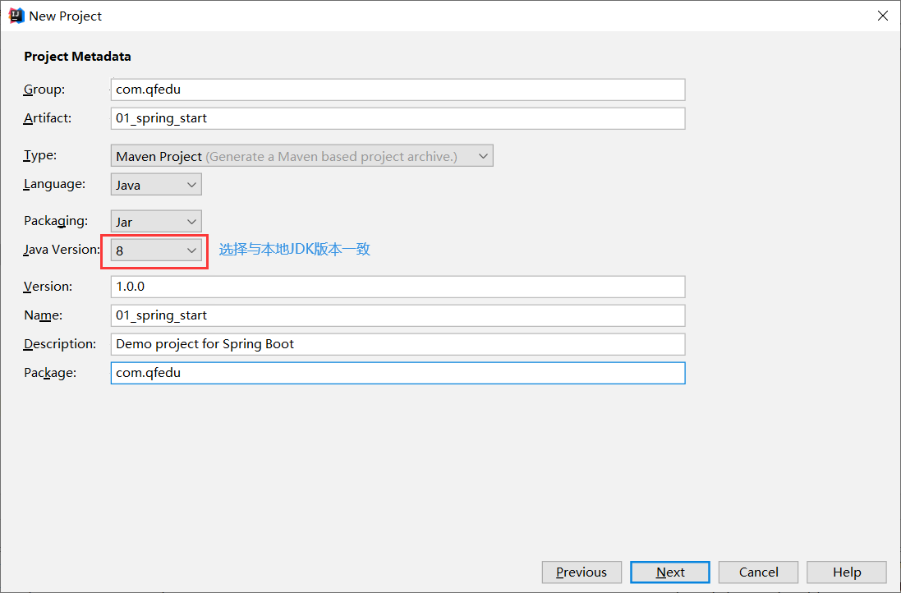Image resolution: width=901 pixels, height=593 pixels.
Task: Expand the Language dropdown set to Java
Action: point(156,185)
